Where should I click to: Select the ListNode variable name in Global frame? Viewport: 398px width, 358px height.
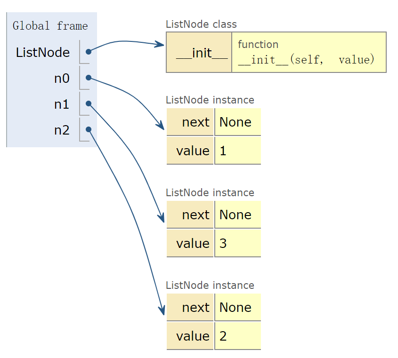point(43,53)
